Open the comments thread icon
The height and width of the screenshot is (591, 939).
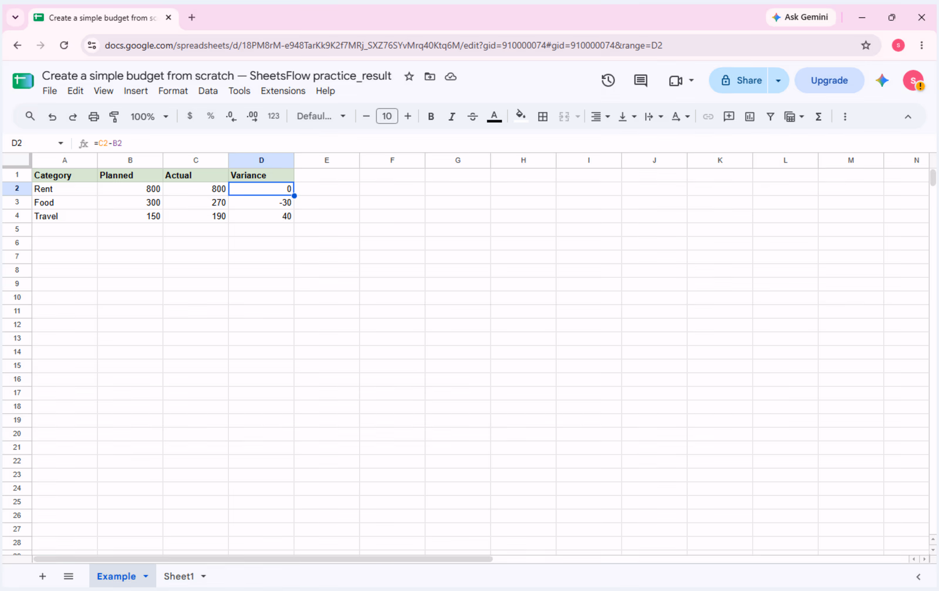pos(641,80)
